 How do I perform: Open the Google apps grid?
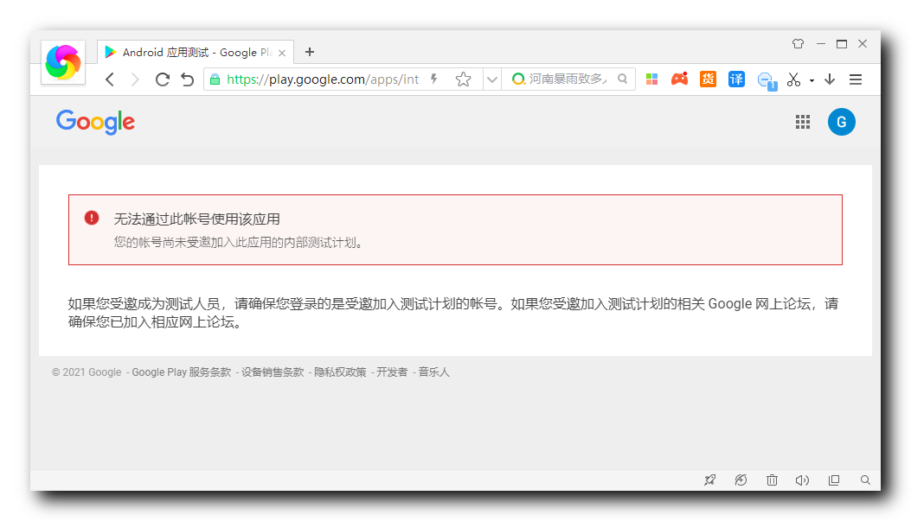(x=802, y=122)
